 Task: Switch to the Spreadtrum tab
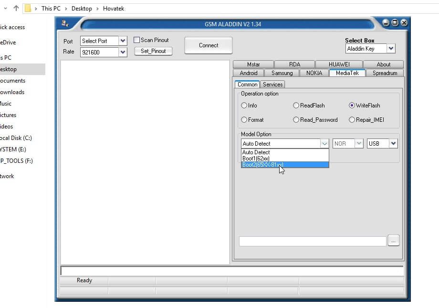(385, 73)
